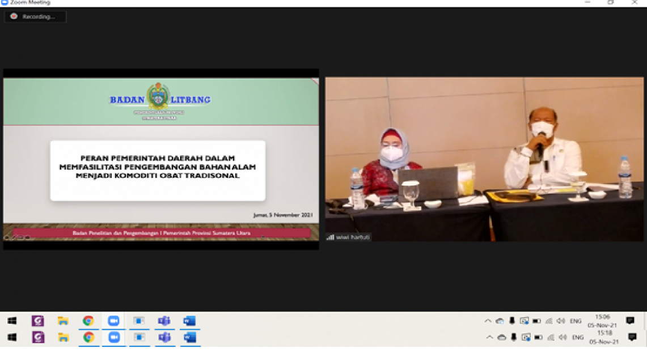
Task: Launch Word from the upper taskbar row
Action: tap(189, 321)
